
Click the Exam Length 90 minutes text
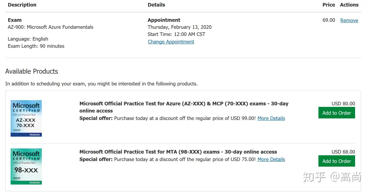pos(36,46)
